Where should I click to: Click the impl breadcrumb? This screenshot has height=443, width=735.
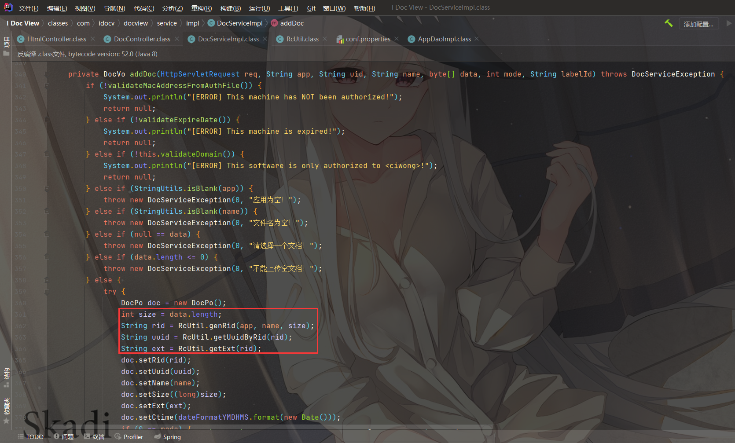point(192,23)
